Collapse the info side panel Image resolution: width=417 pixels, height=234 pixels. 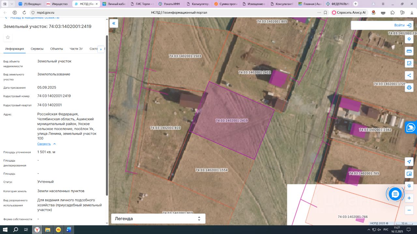[x=114, y=23]
